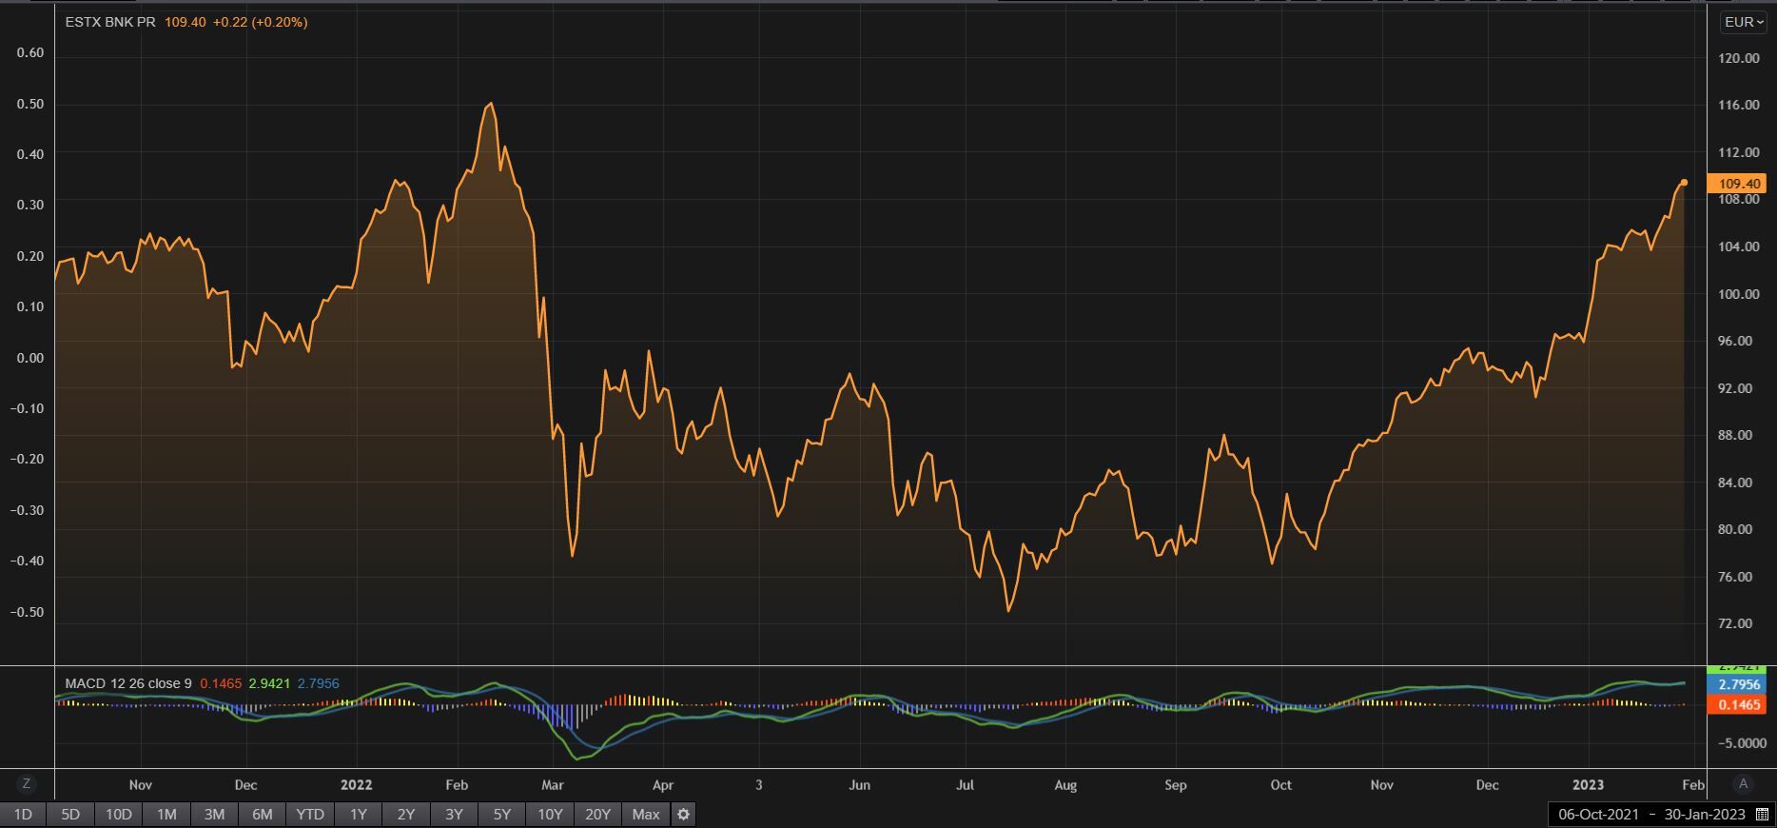Viewport: 1777px width, 828px height.
Task: Click the calendar icon beside the date range
Action: [1762, 814]
